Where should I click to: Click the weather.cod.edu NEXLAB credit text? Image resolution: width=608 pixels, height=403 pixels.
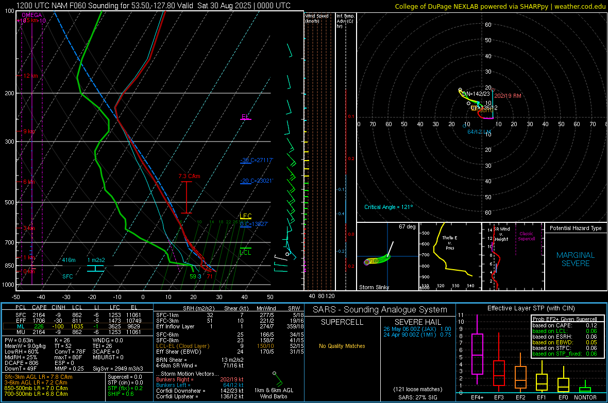click(x=500, y=6)
